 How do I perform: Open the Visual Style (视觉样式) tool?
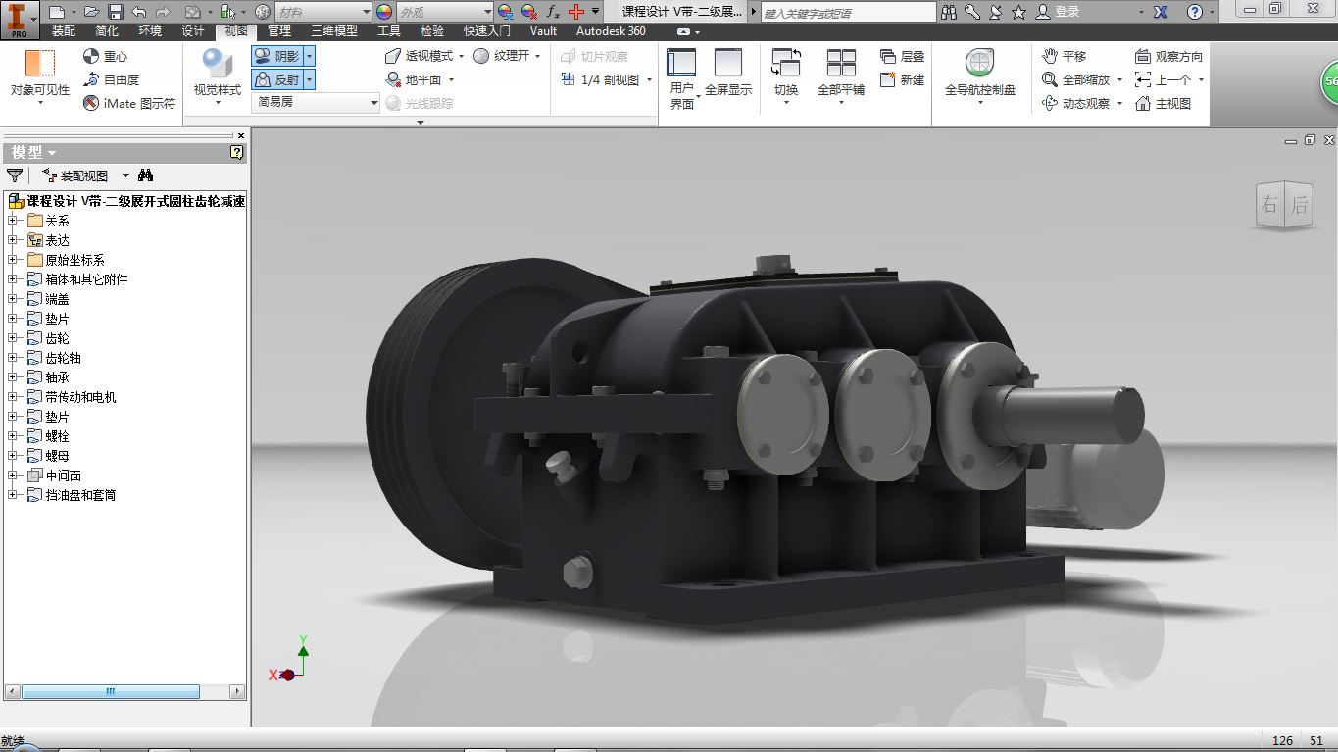point(217,73)
